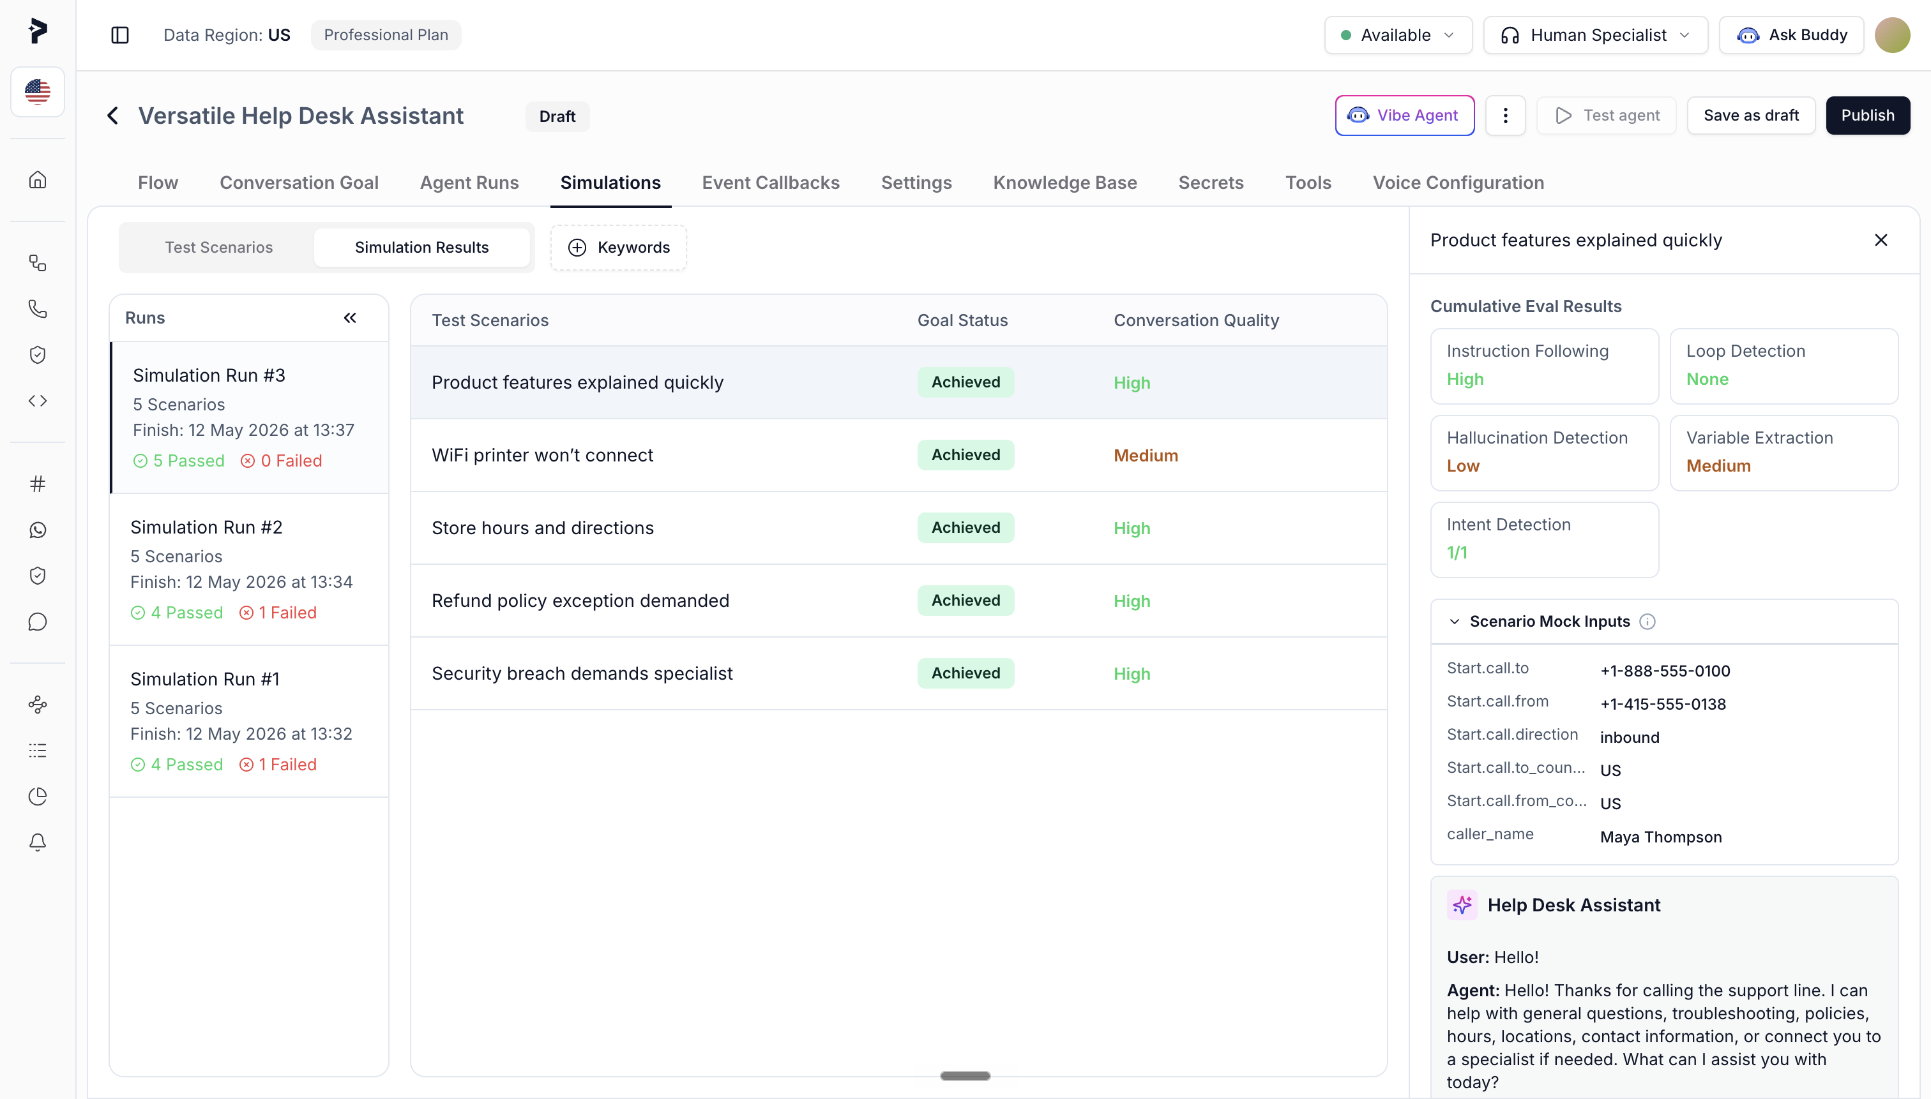Viewport: 1931px width, 1099px height.
Task: Click the Help Desk Assistant sparkle icon
Action: (x=1462, y=905)
